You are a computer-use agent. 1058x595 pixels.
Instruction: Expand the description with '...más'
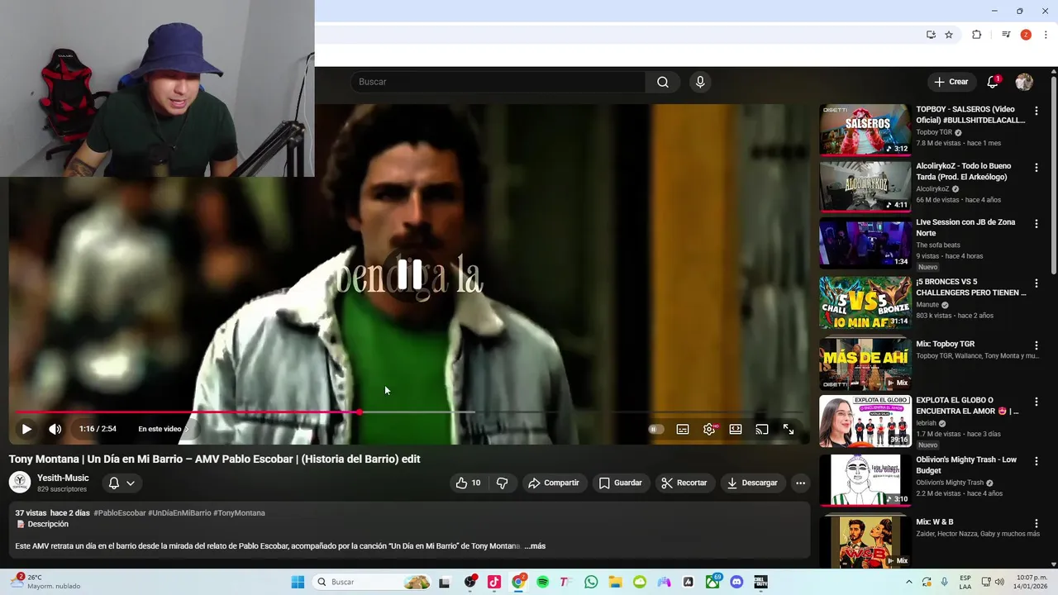point(535,546)
